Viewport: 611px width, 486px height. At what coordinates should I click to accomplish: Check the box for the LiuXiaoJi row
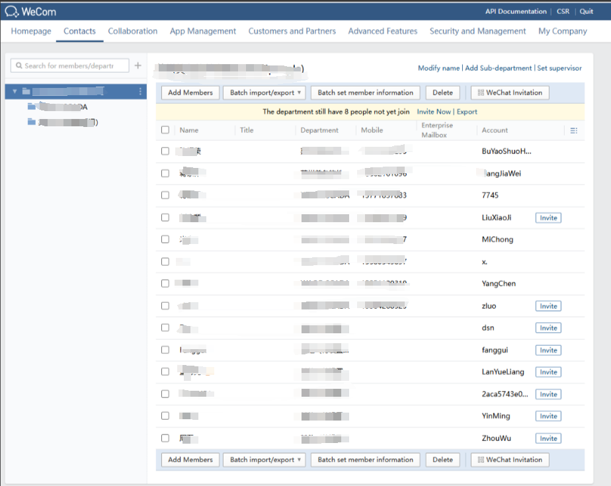[165, 218]
